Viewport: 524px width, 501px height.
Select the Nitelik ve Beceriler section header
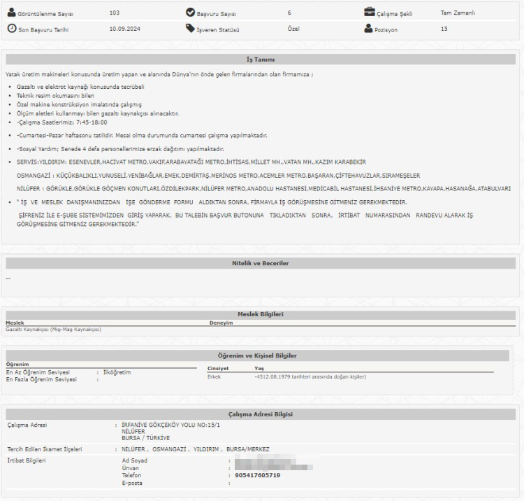click(x=261, y=263)
